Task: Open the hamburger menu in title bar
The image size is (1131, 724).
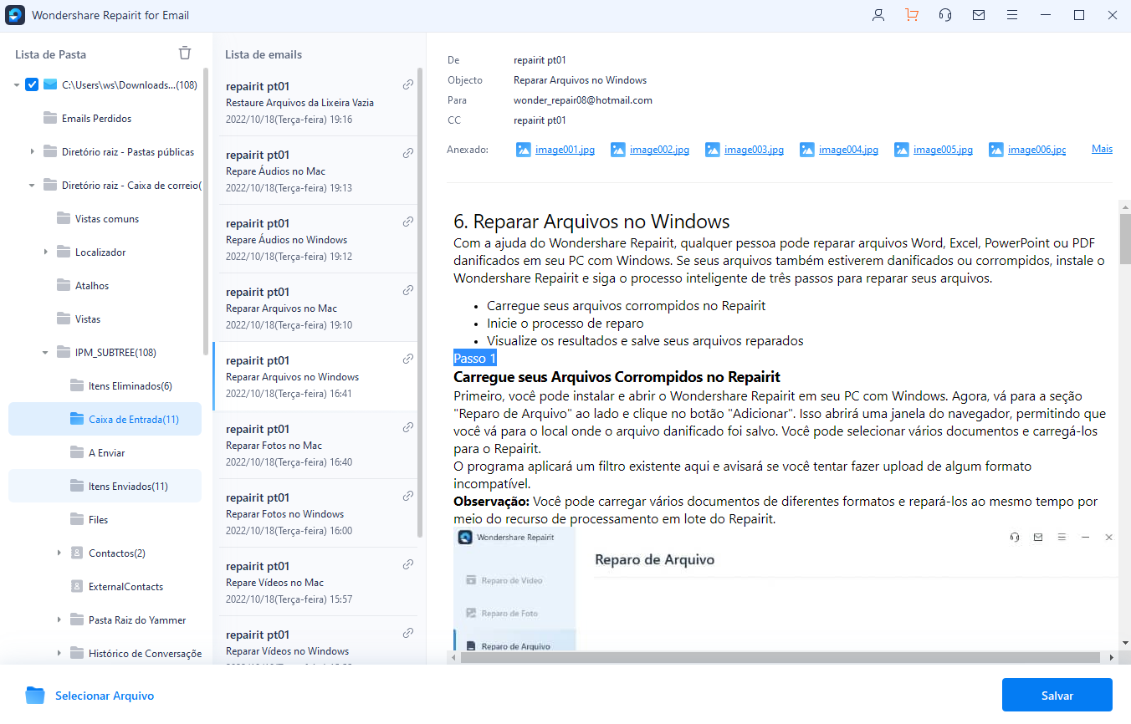Action: 1012,15
